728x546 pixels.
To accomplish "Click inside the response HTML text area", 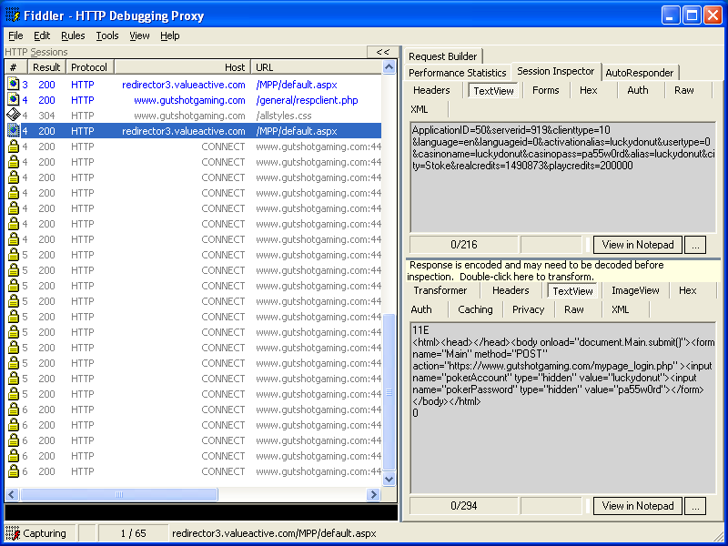I will 562,408.
